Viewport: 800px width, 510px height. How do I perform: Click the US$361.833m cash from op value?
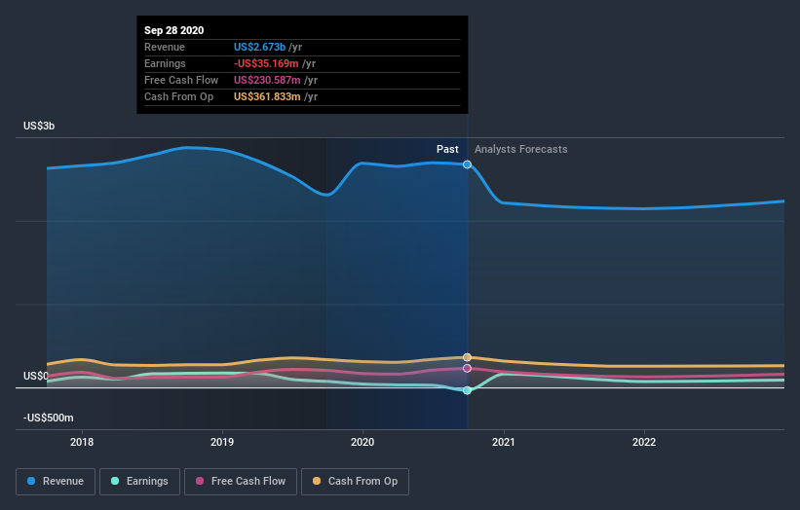[x=267, y=96]
